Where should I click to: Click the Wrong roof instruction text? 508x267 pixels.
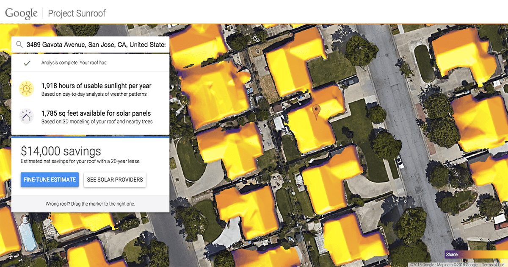pos(90,204)
